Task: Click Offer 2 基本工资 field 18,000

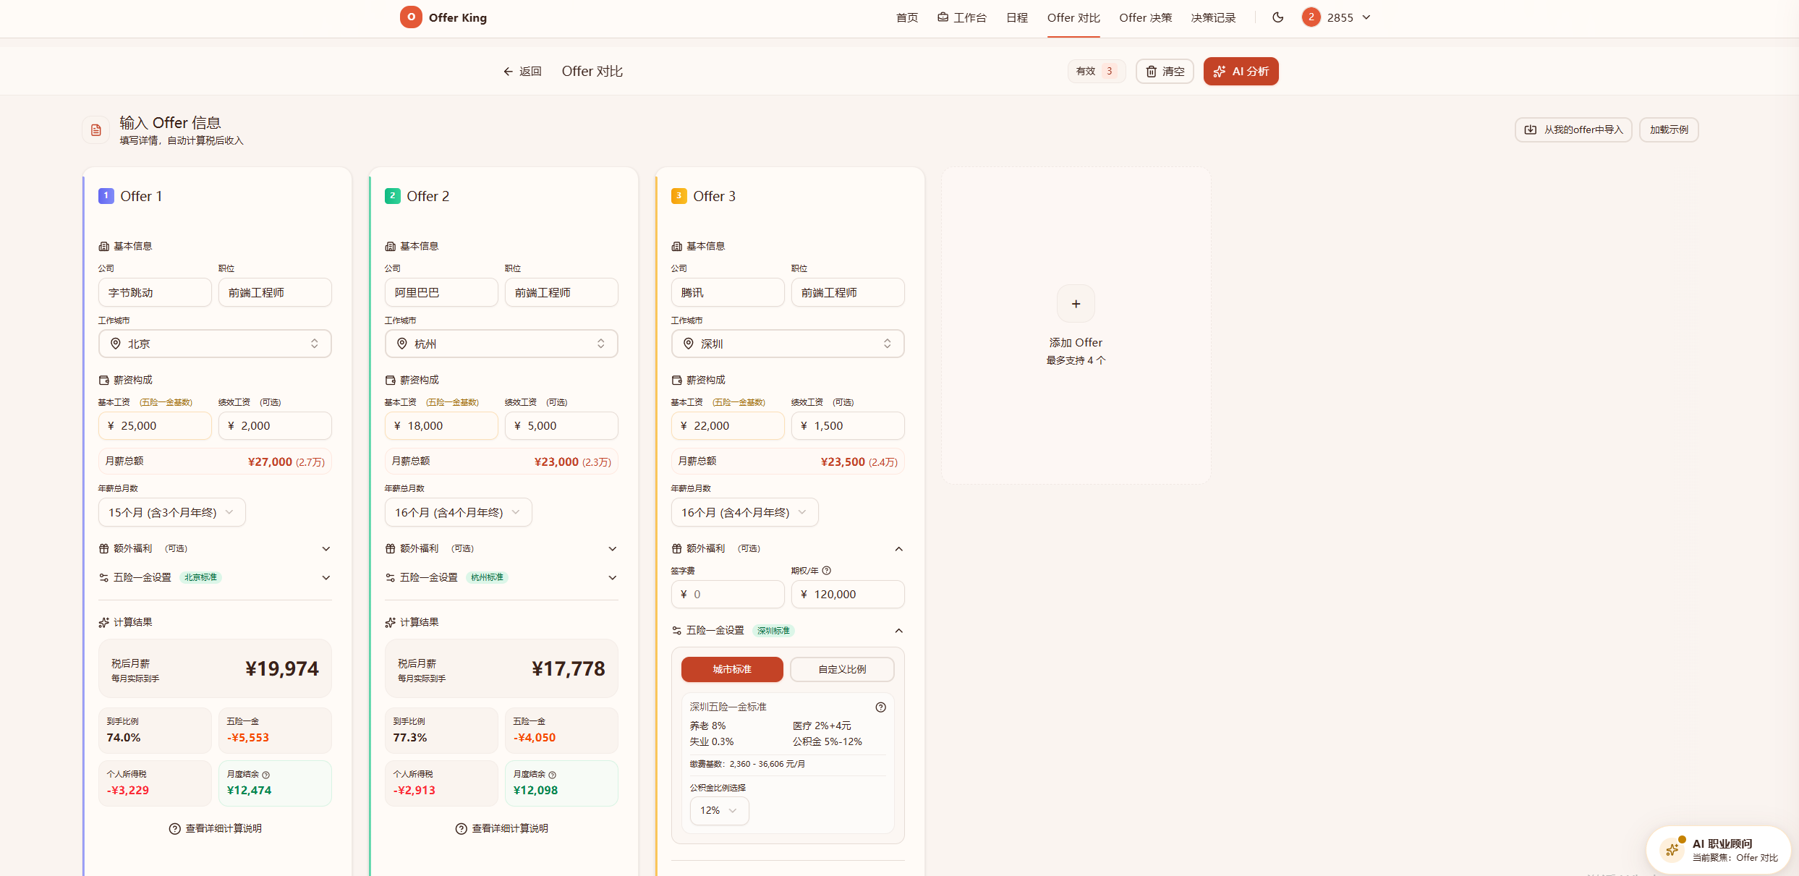Action: tap(441, 426)
